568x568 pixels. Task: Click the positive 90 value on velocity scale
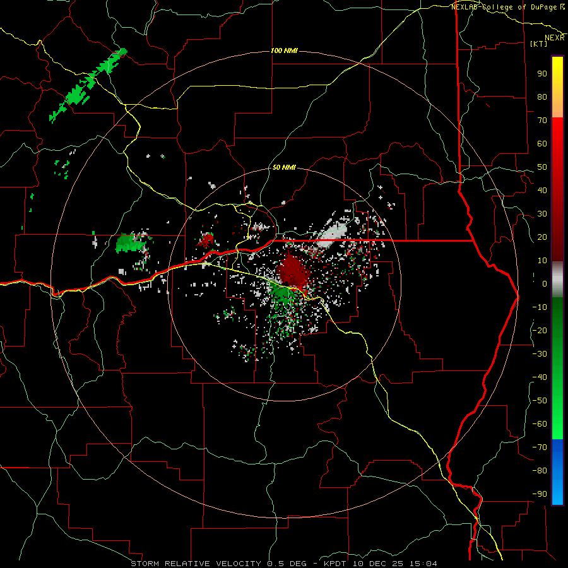click(542, 74)
